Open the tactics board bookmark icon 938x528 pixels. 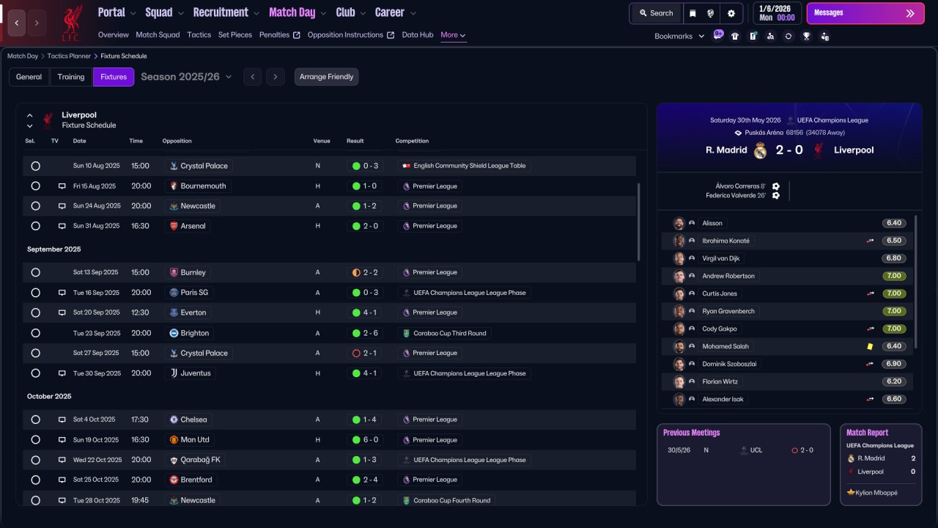click(x=753, y=36)
